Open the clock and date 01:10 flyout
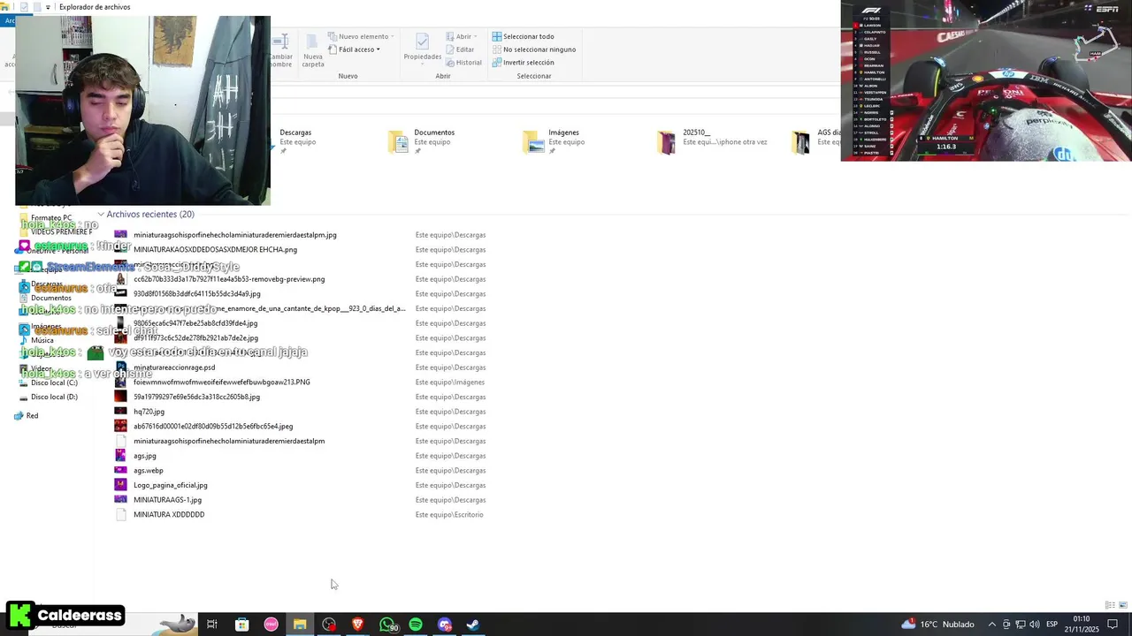1132x636 pixels. [1081, 625]
